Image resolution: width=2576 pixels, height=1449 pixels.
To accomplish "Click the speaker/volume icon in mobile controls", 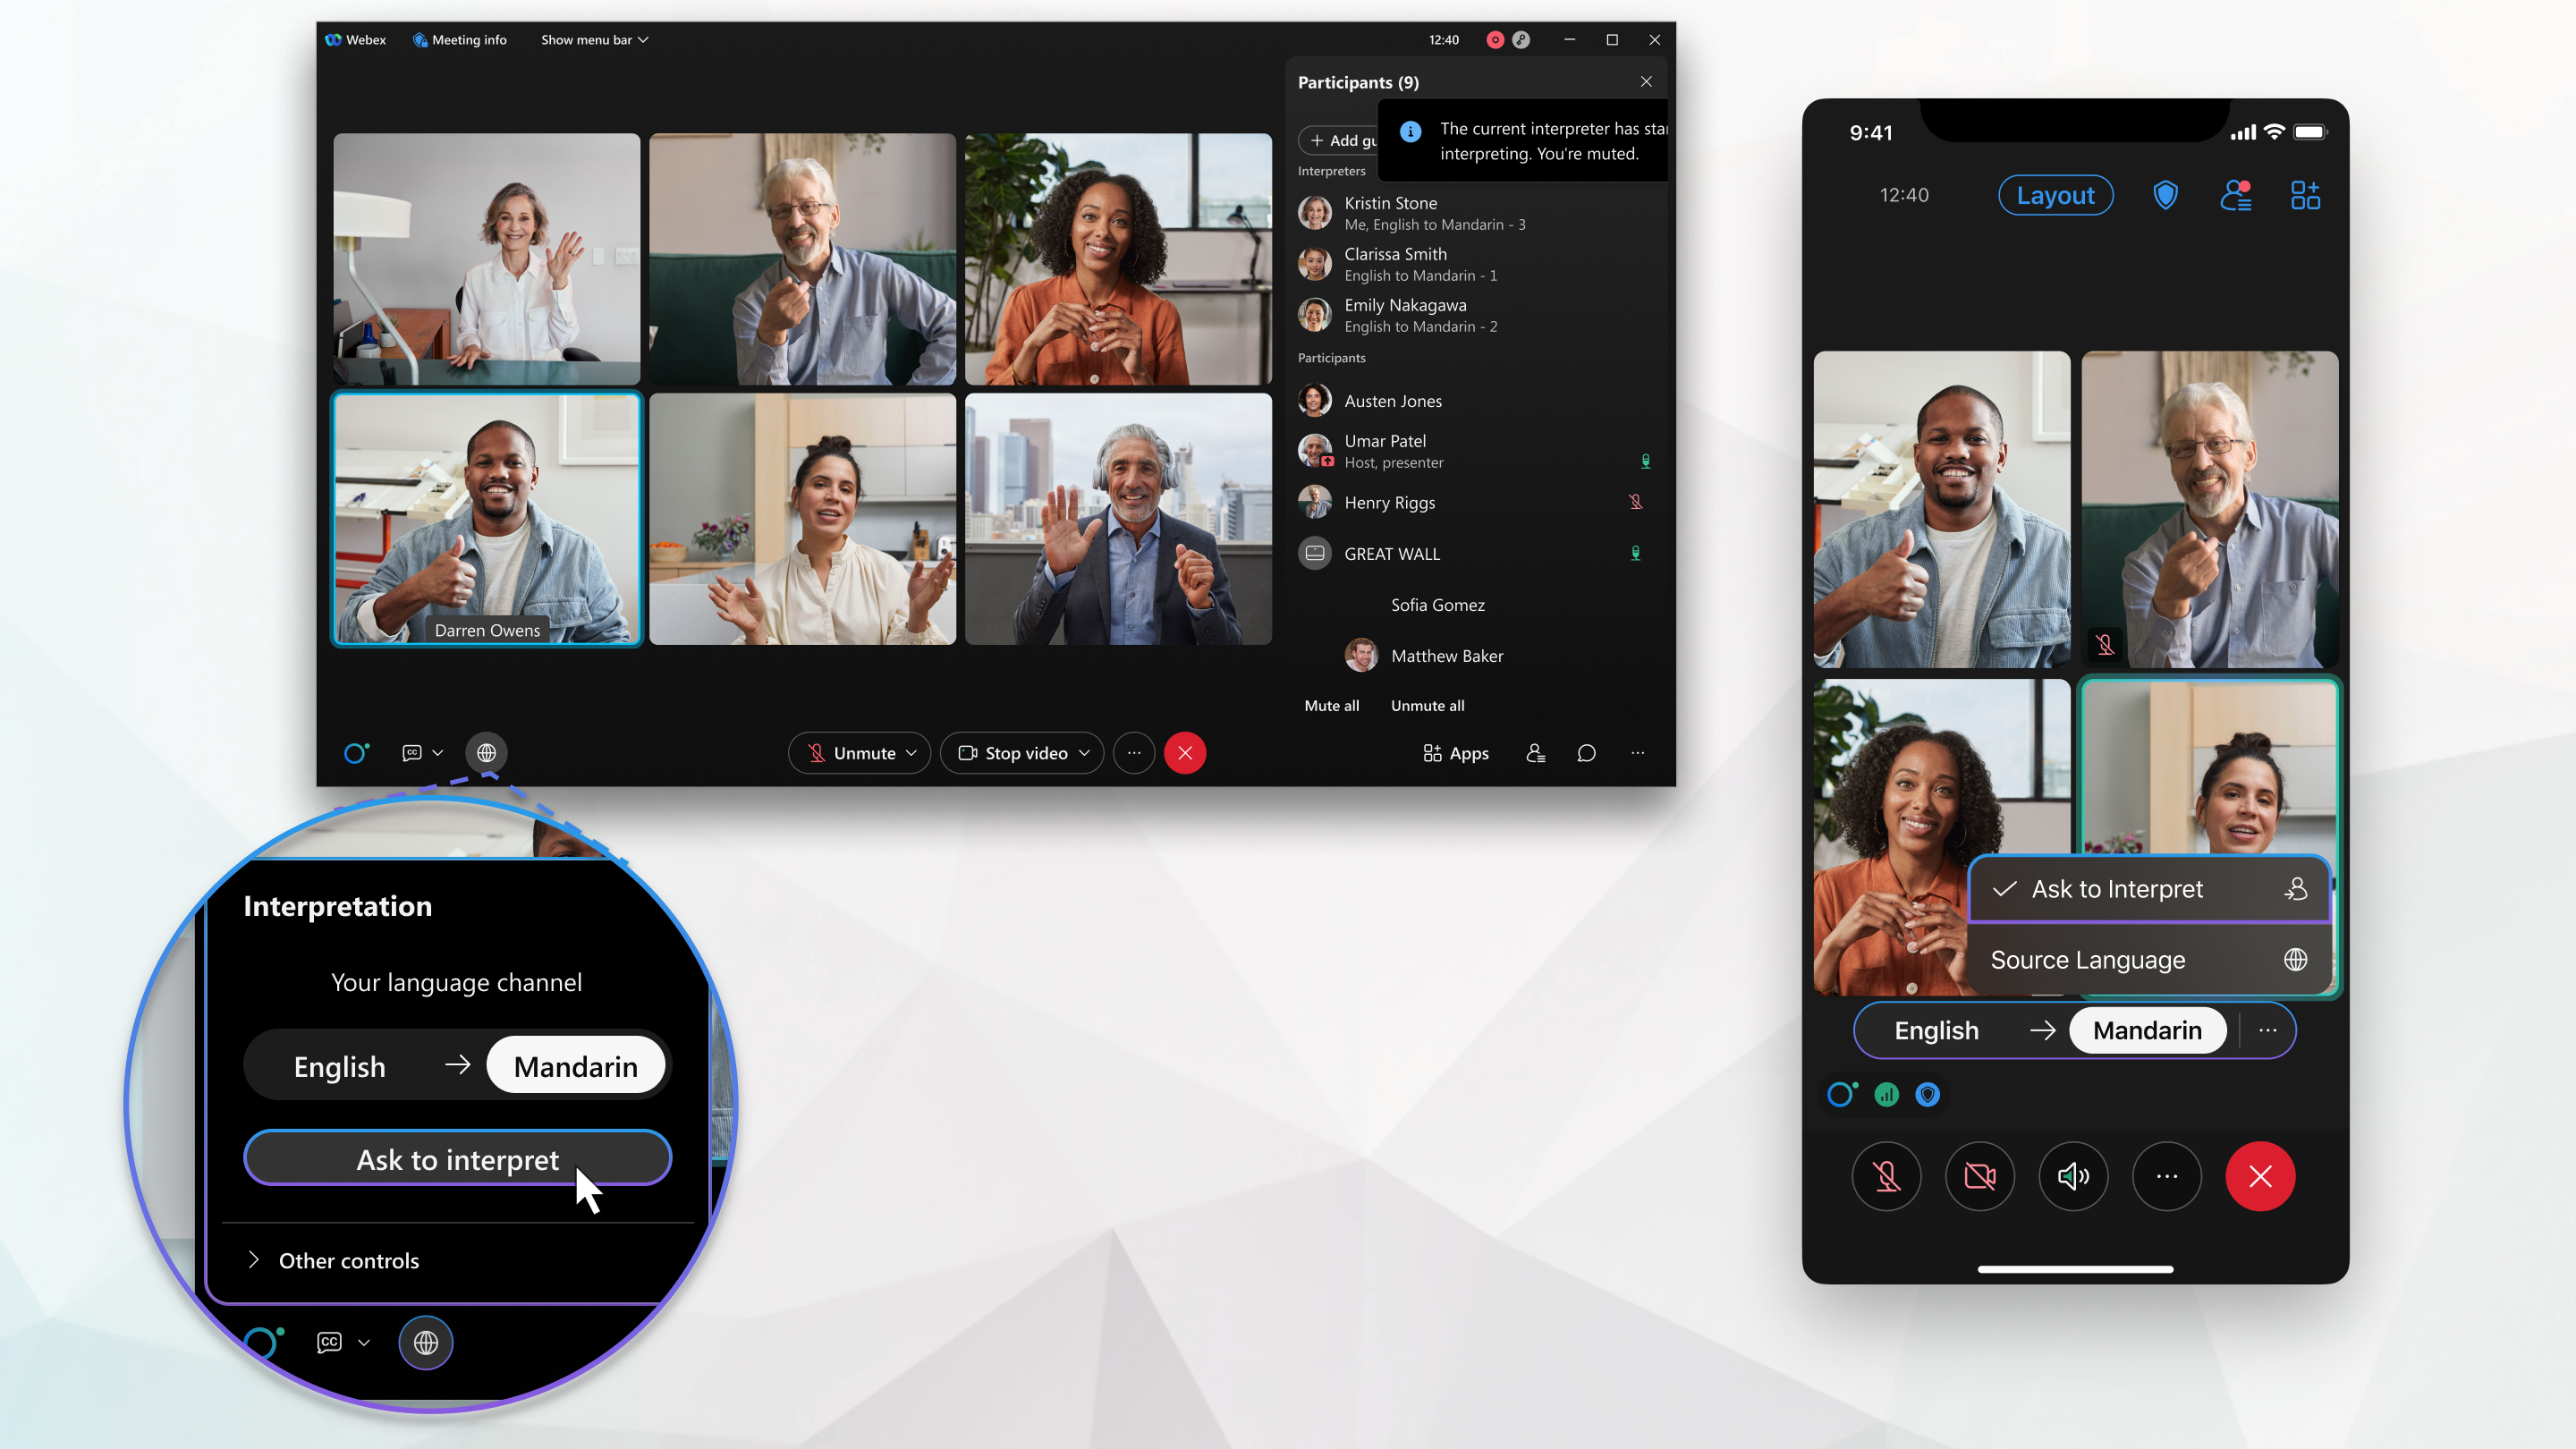I will pos(2073,1176).
